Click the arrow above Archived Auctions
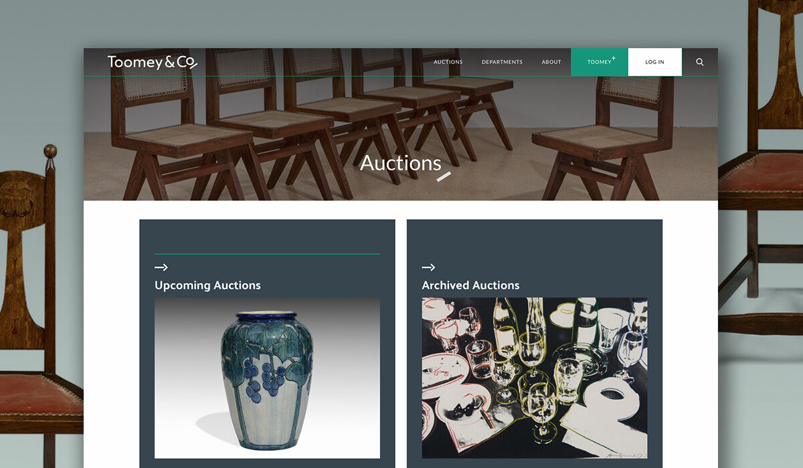Image resolution: width=803 pixels, height=468 pixels. (x=428, y=267)
